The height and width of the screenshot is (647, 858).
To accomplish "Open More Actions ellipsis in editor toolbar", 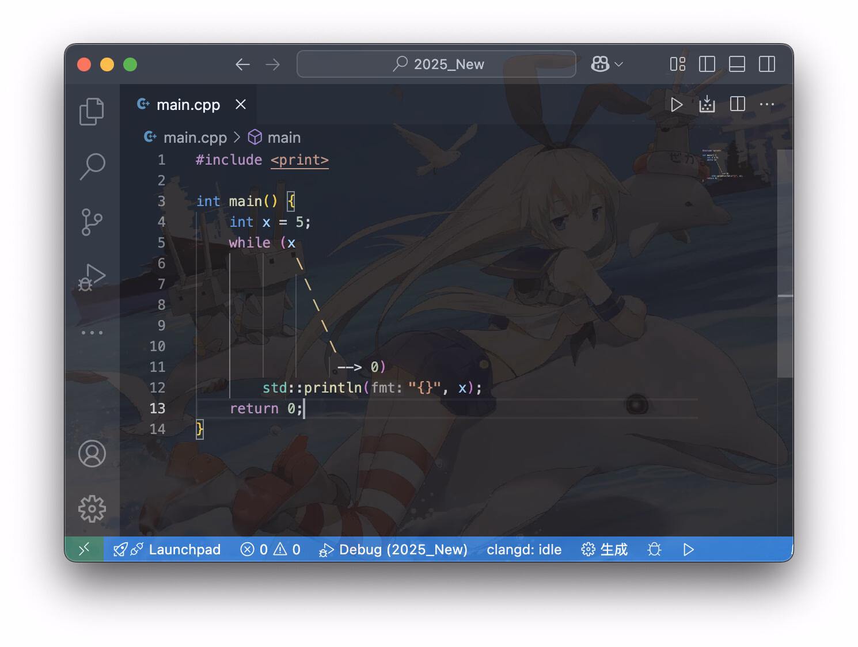I will tap(767, 104).
